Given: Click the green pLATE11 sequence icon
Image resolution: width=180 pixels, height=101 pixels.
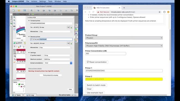Looking at the screenshot, I should [14, 43].
